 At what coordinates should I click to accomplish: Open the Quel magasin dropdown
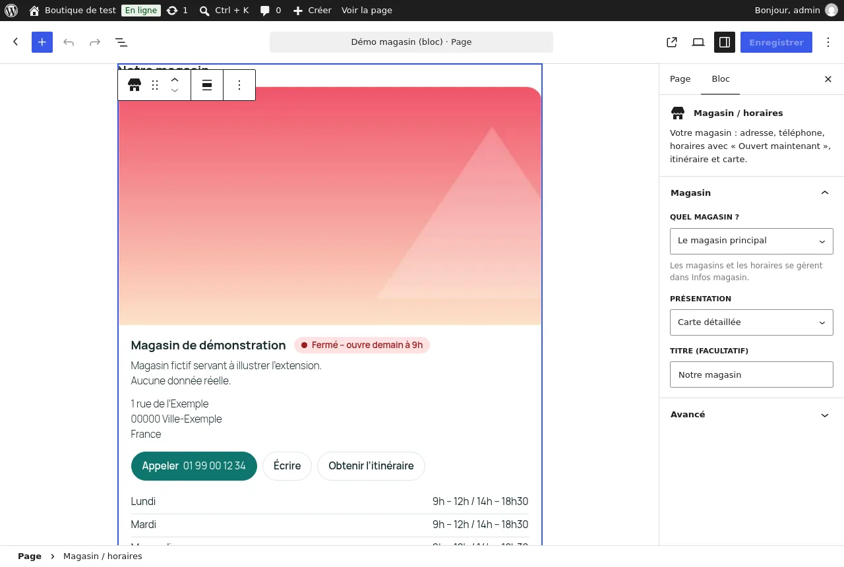pos(752,241)
